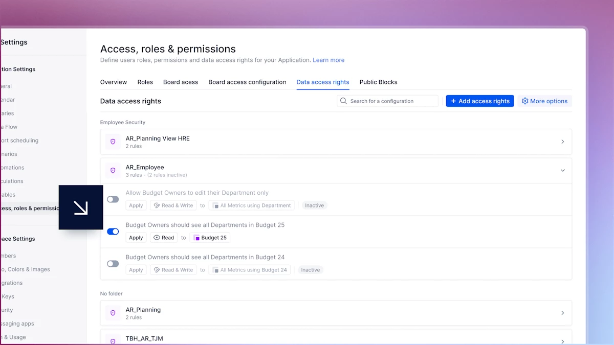Expand the TBH_AR_TJM row chevron
Screen dimensions: 614x345
[x=562, y=341]
